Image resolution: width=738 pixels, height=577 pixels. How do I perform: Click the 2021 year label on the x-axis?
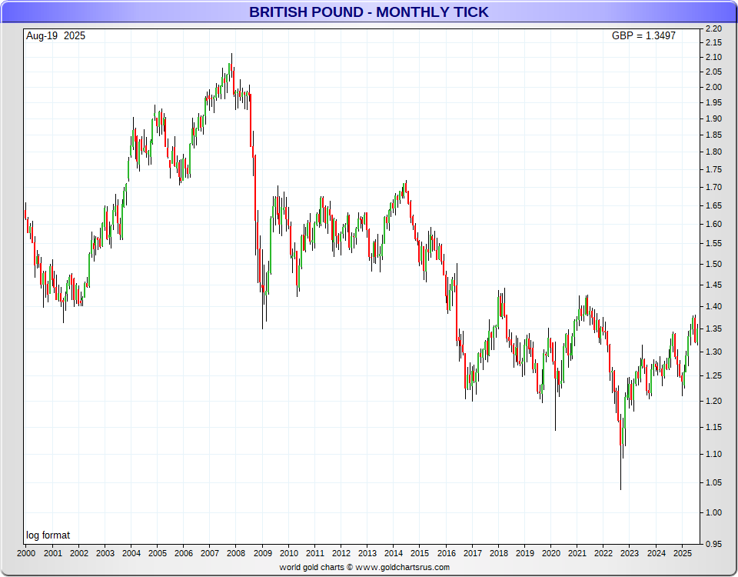coord(577,553)
